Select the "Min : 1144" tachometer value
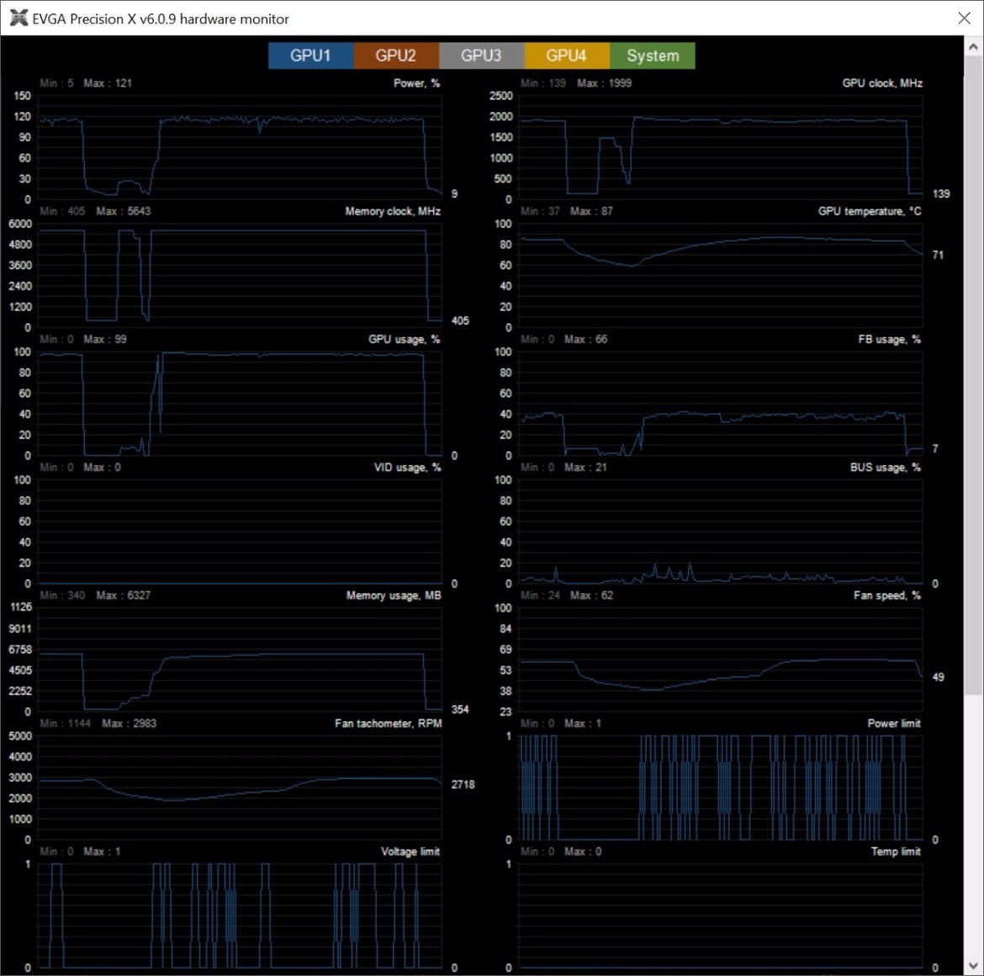The width and height of the screenshot is (984, 976). coord(66,723)
